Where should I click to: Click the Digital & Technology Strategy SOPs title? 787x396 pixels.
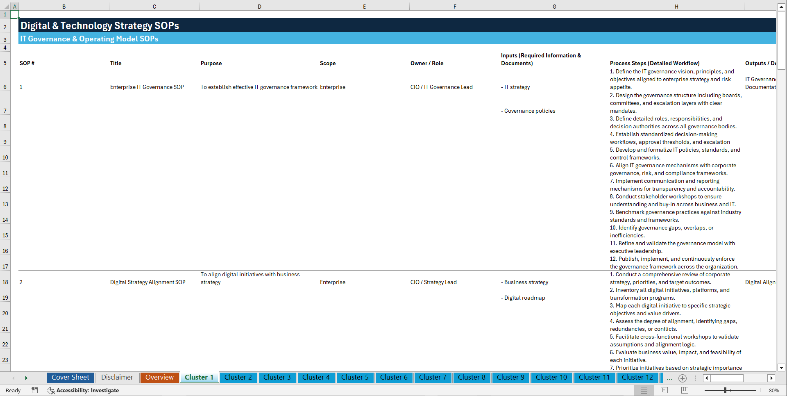coord(100,25)
